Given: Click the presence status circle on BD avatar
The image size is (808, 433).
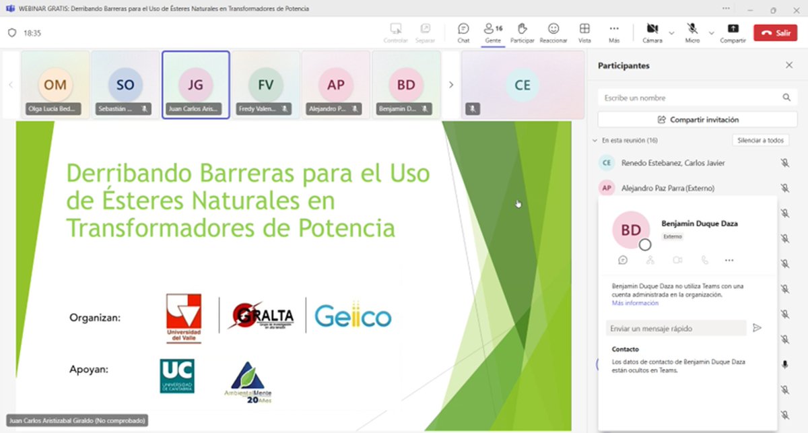Looking at the screenshot, I should pos(645,244).
